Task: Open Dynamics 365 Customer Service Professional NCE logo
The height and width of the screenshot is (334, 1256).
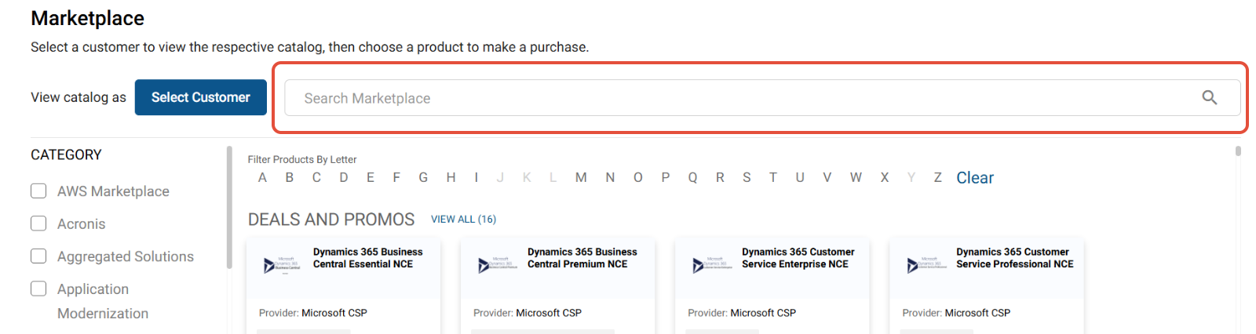Action: [x=926, y=265]
